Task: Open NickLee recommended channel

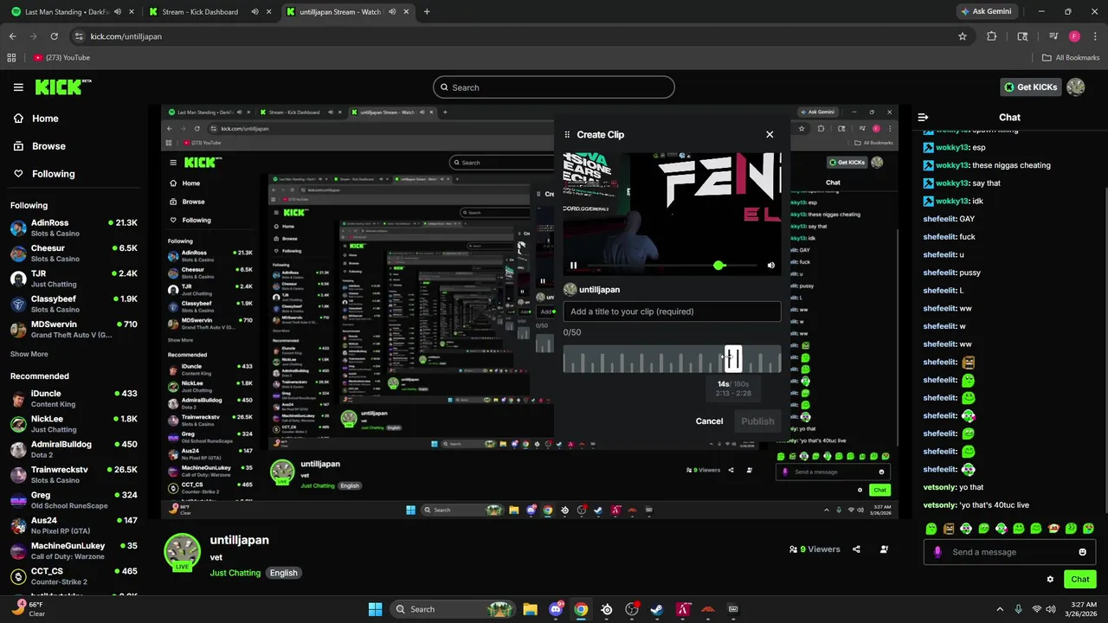Action: coord(74,424)
